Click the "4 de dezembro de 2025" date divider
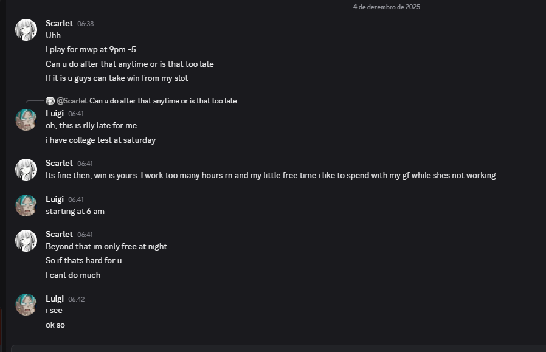 (x=386, y=7)
